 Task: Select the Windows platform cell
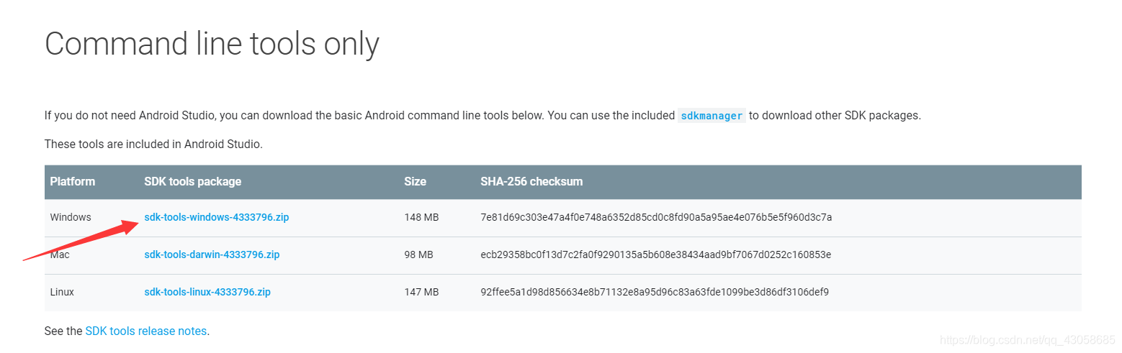(x=71, y=217)
